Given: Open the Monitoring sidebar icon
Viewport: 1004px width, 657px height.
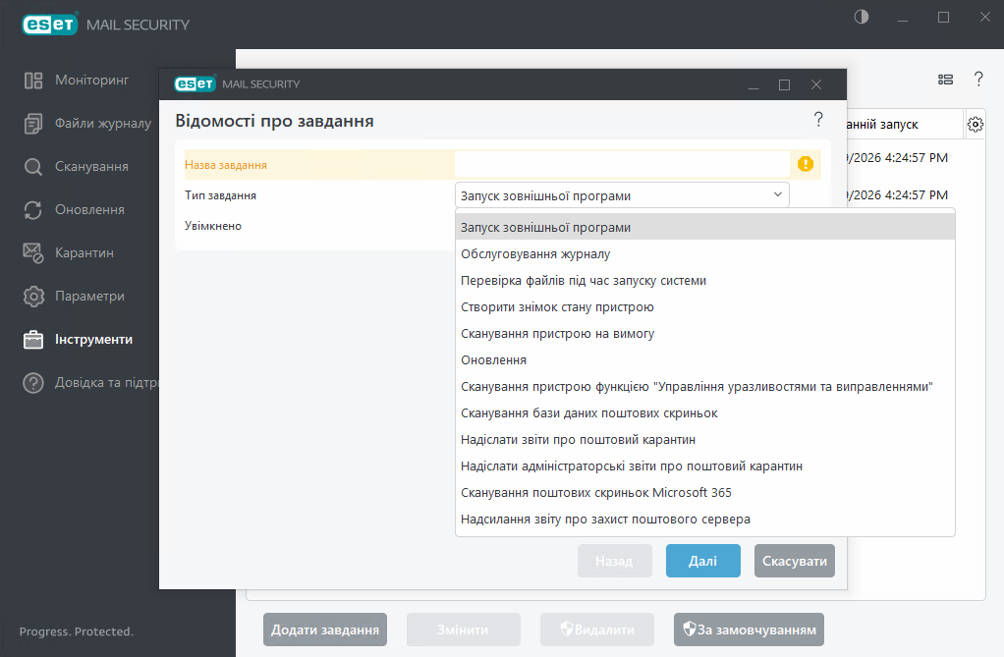Looking at the screenshot, I should [33, 81].
